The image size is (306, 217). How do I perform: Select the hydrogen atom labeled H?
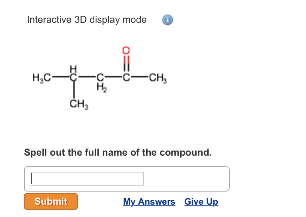click(x=73, y=69)
